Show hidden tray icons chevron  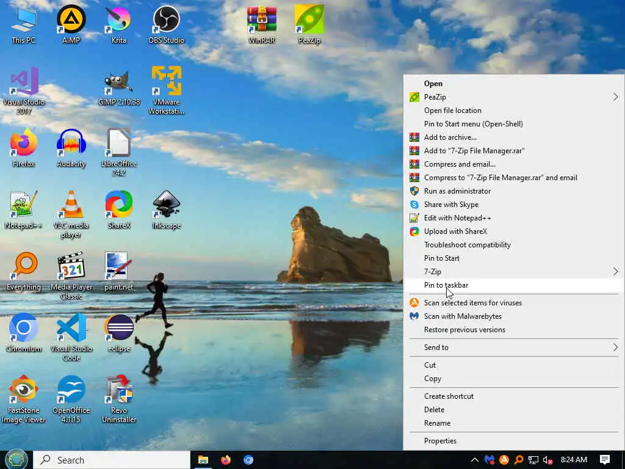[x=474, y=460]
